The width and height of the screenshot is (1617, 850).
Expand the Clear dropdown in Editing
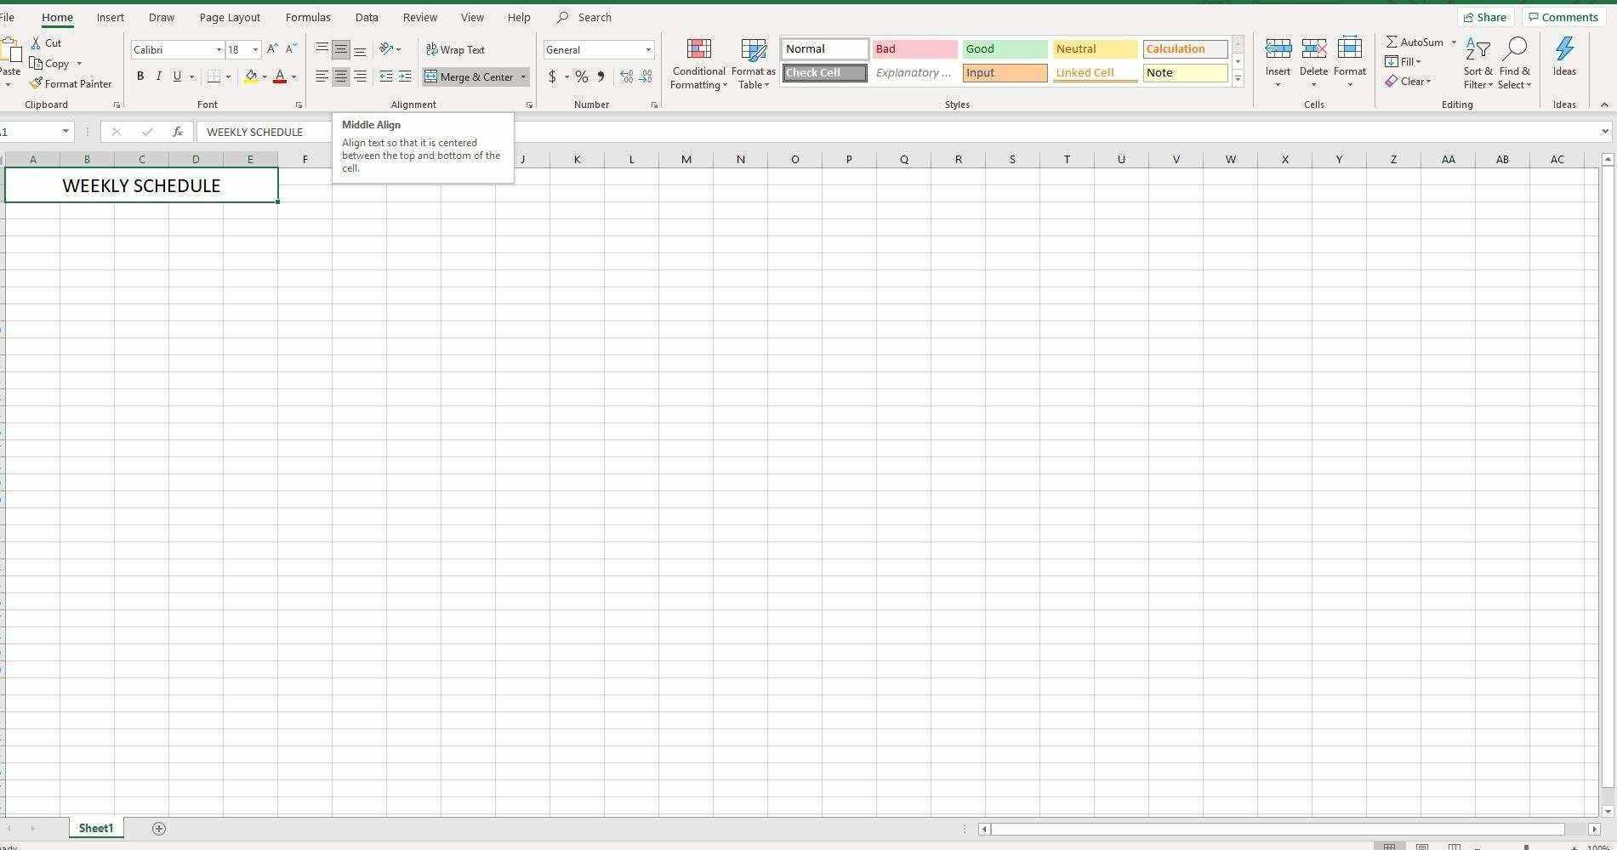click(x=1428, y=82)
